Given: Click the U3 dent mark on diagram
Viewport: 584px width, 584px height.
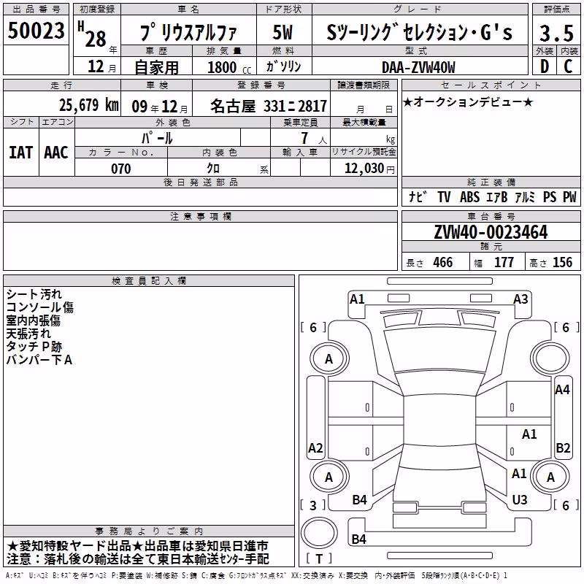Looking at the screenshot, I should coord(520,500).
